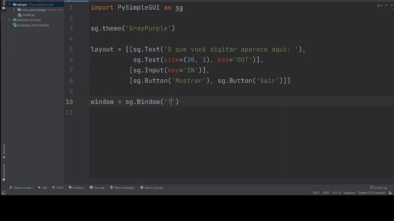
Task: Fold the layout block at line 5
Action: click(x=88, y=49)
